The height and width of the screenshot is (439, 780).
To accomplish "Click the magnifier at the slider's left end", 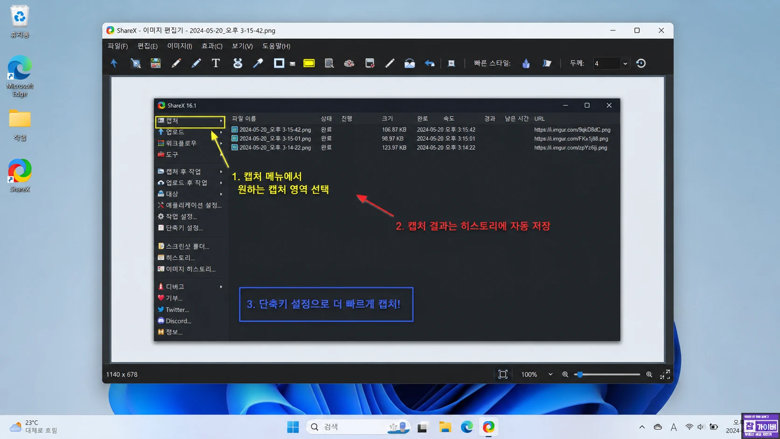I will (x=565, y=374).
